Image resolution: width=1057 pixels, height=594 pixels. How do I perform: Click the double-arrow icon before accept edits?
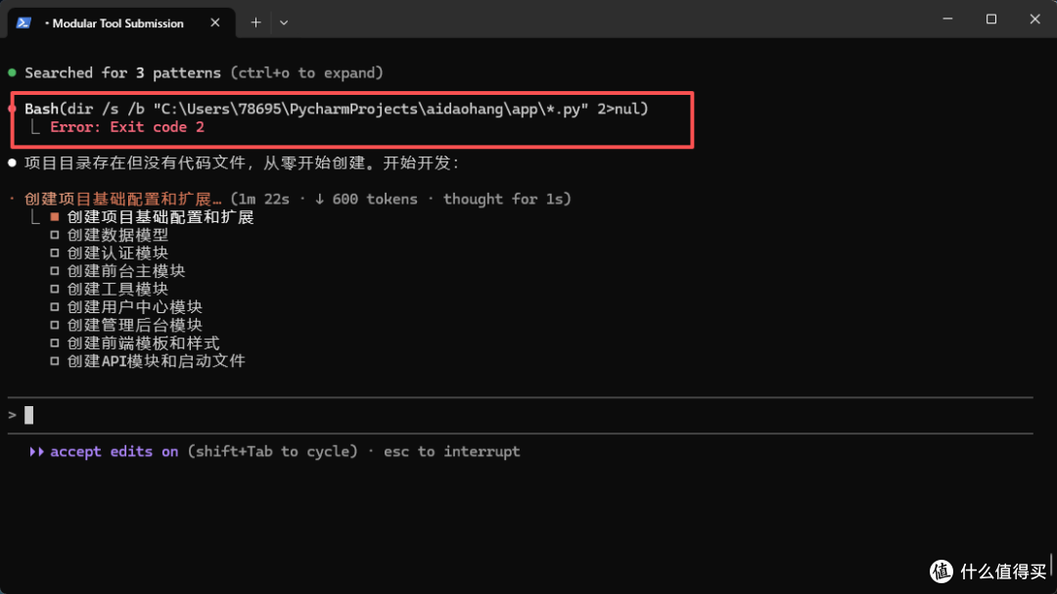click(36, 451)
